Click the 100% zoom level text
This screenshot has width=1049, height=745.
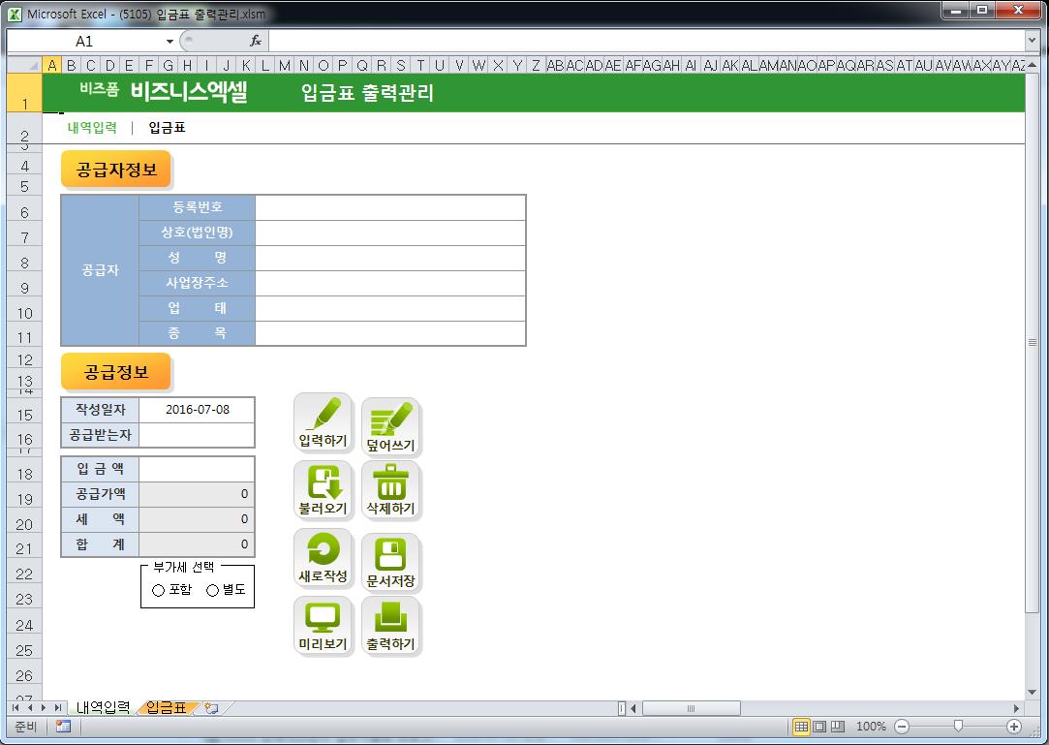click(871, 727)
